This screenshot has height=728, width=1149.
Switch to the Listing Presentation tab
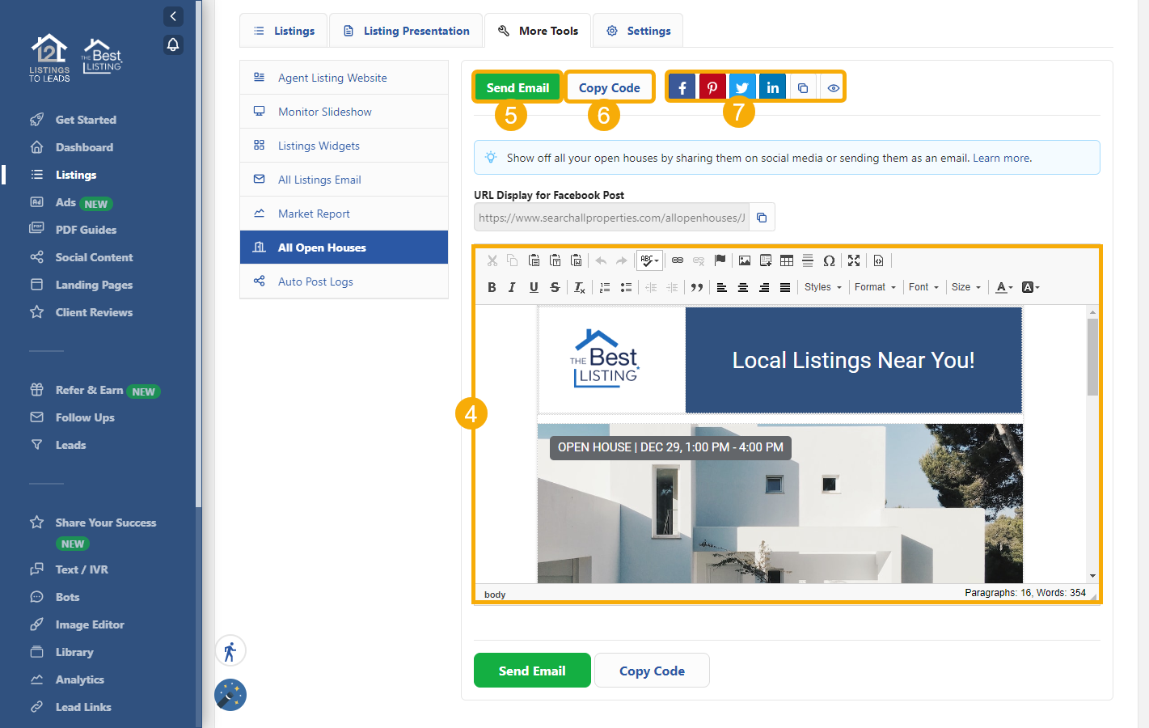[x=406, y=31]
